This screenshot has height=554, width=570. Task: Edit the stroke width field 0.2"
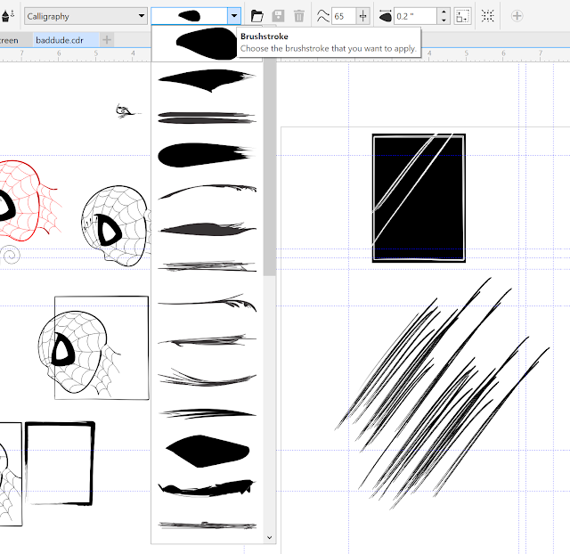[415, 16]
